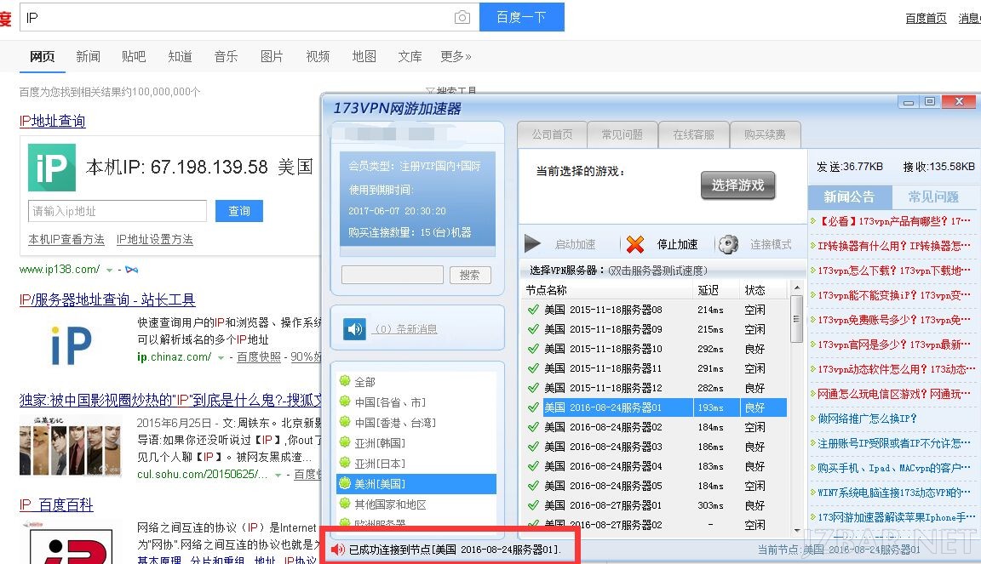Open the 本机IP查看方法 link
This screenshot has width=981, height=564.
coord(66,240)
